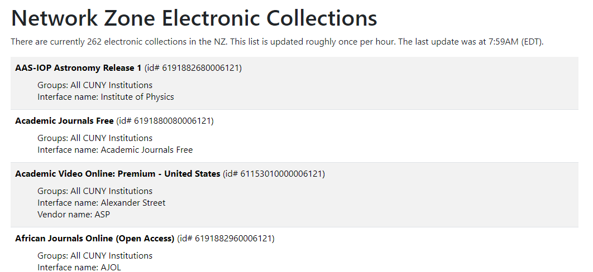Click Groups line under Academic Video Online
The image size is (593, 272).
(95, 191)
